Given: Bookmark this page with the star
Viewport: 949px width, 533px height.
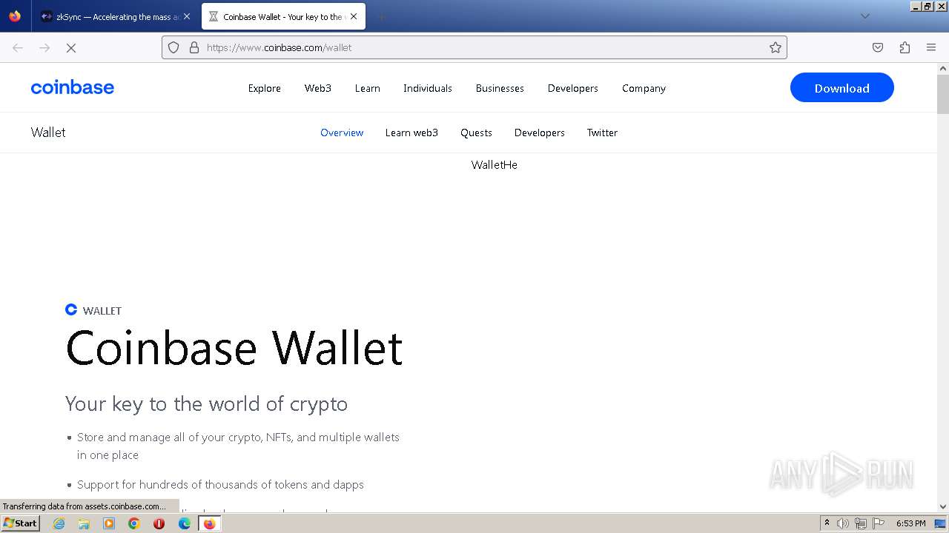Looking at the screenshot, I should coord(776,47).
